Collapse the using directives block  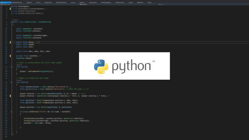pyautogui.click(x=11, y=7)
